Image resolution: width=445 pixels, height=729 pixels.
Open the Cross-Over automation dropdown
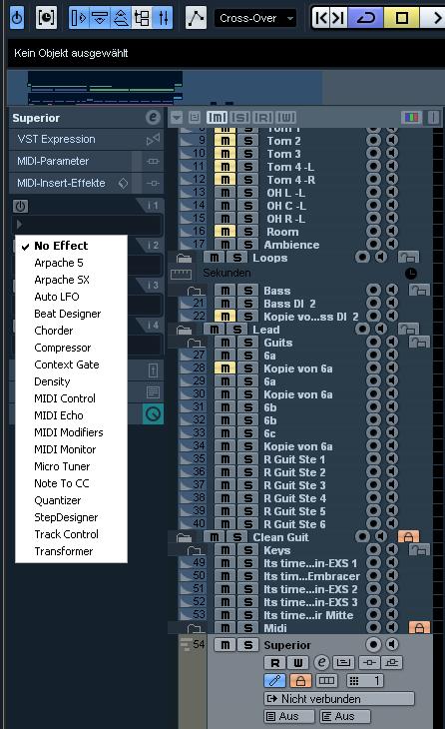coord(255,18)
